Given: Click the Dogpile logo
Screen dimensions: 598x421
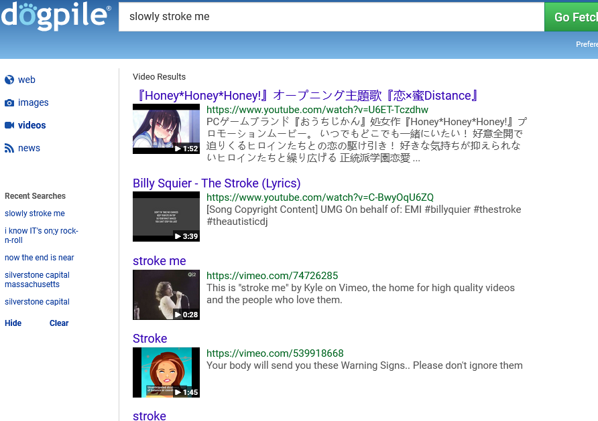Looking at the screenshot, I should tap(56, 16).
